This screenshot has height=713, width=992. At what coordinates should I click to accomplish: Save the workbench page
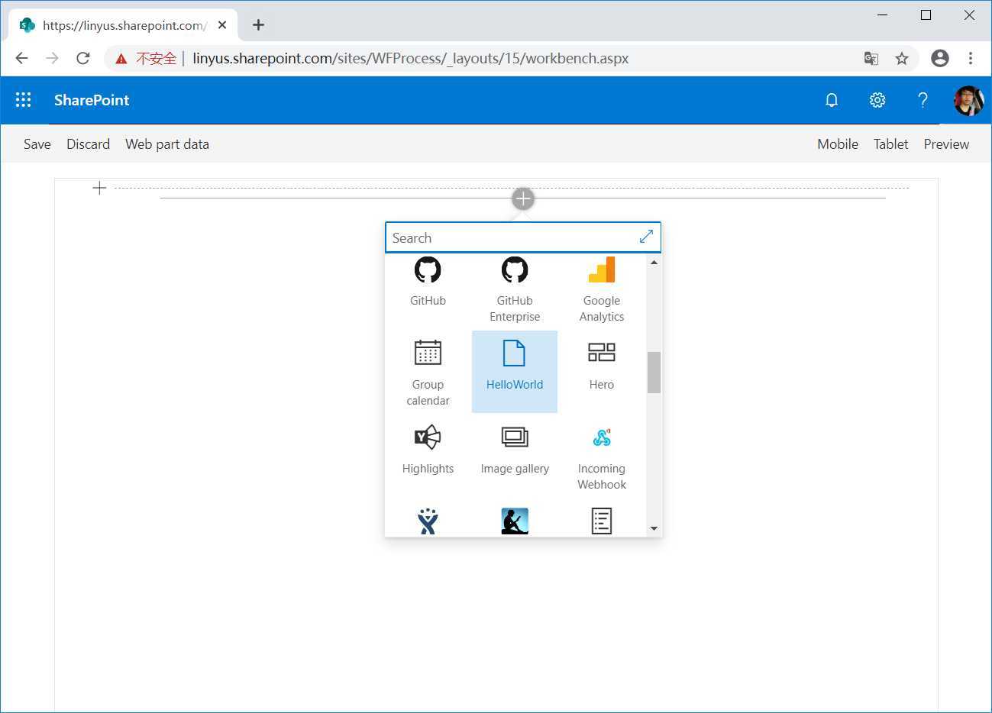[37, 144]
